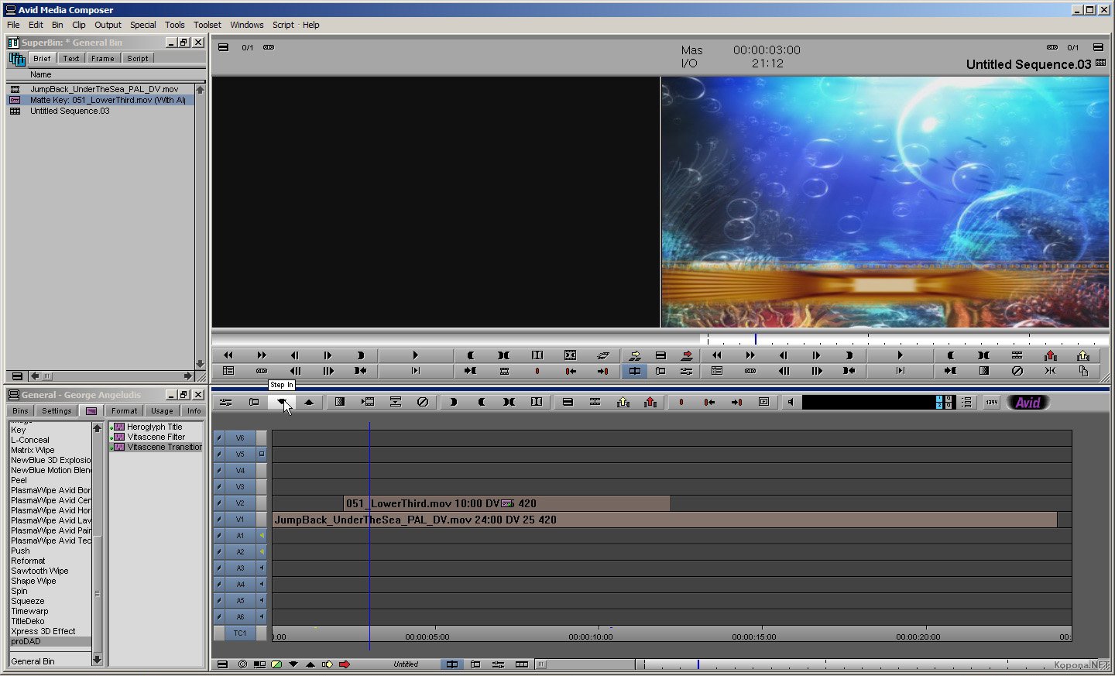Screen dimensions: 1115x676
Task: Toggle V1 track selector
Action: pos(240,520)
